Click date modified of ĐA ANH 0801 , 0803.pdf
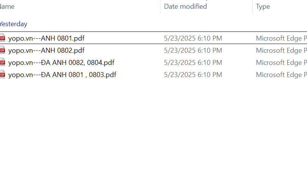 pos(193,74)
